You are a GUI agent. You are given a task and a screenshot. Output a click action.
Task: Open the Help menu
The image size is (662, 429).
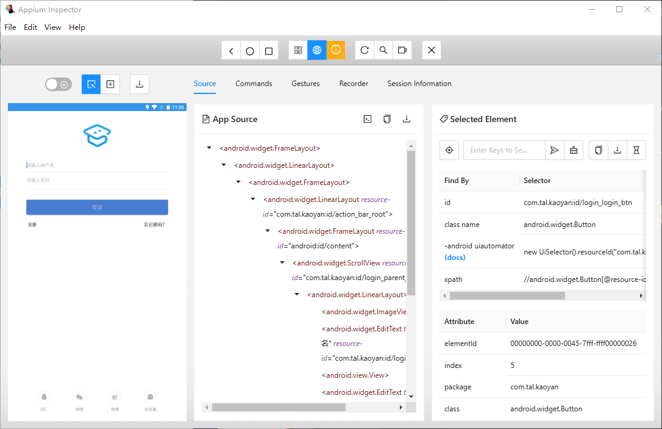[x=77, y=27]
